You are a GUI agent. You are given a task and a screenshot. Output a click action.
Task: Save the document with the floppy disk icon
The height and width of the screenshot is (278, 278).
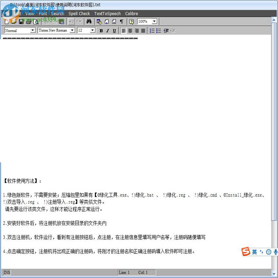pyautogui.click(x=21, y=22)
